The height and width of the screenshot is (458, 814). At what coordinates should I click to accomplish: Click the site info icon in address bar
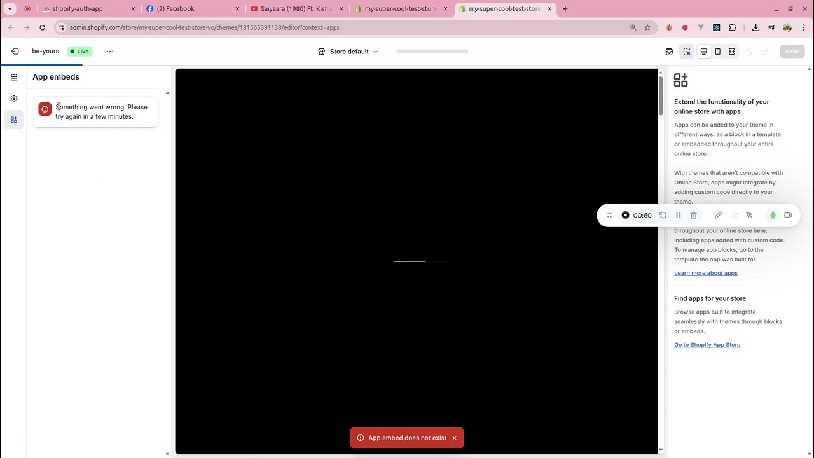pos(60,27)
